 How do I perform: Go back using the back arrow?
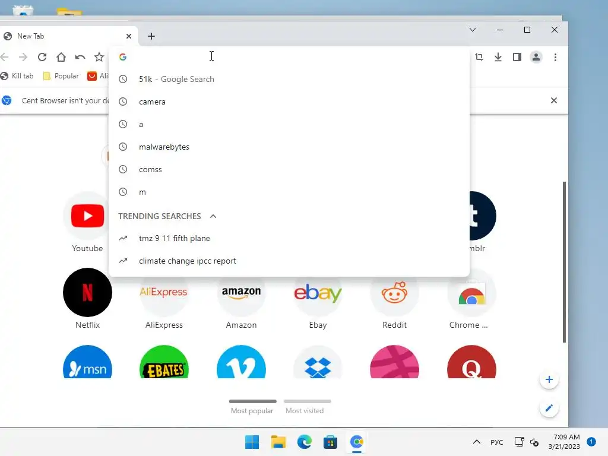[x=5, y=57]
